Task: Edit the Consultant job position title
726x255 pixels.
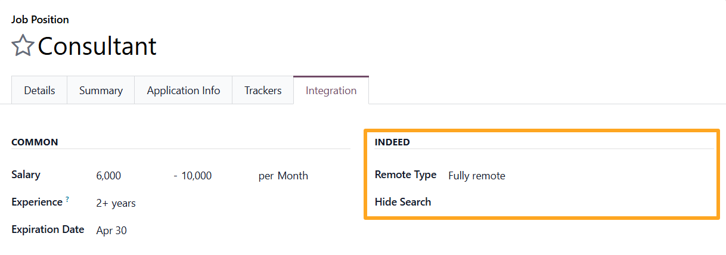Action: (x=97, y=46)
